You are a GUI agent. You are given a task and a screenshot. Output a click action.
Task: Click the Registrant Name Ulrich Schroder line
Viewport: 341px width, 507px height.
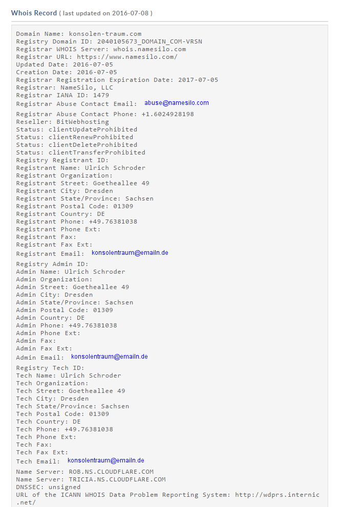[x=80, y=168]
